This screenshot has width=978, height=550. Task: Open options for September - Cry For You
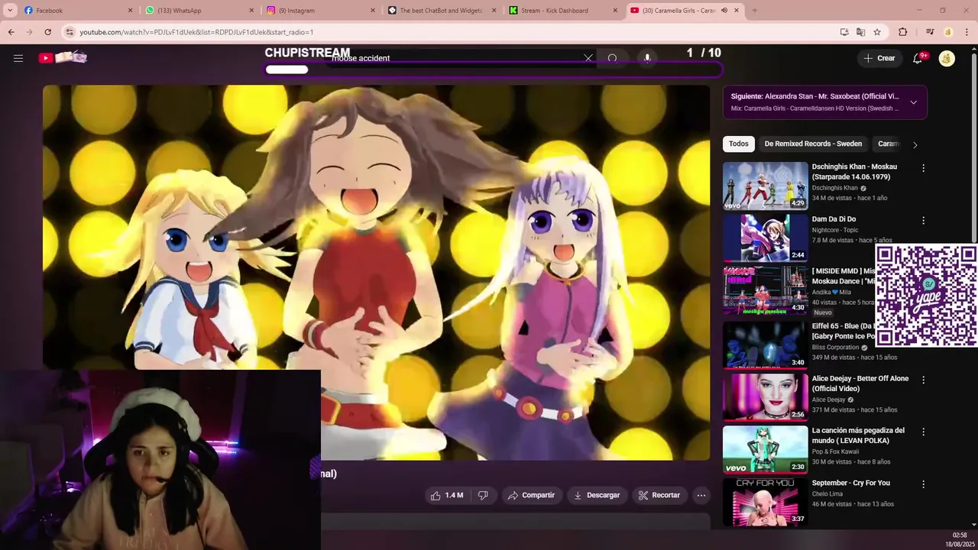point(923,484)
